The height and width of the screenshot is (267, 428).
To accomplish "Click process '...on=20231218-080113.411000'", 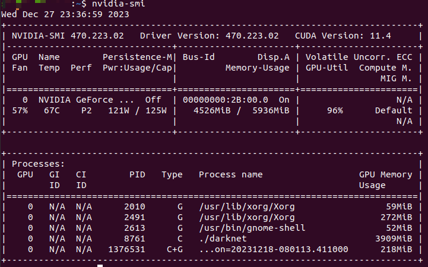I will 274,249.
